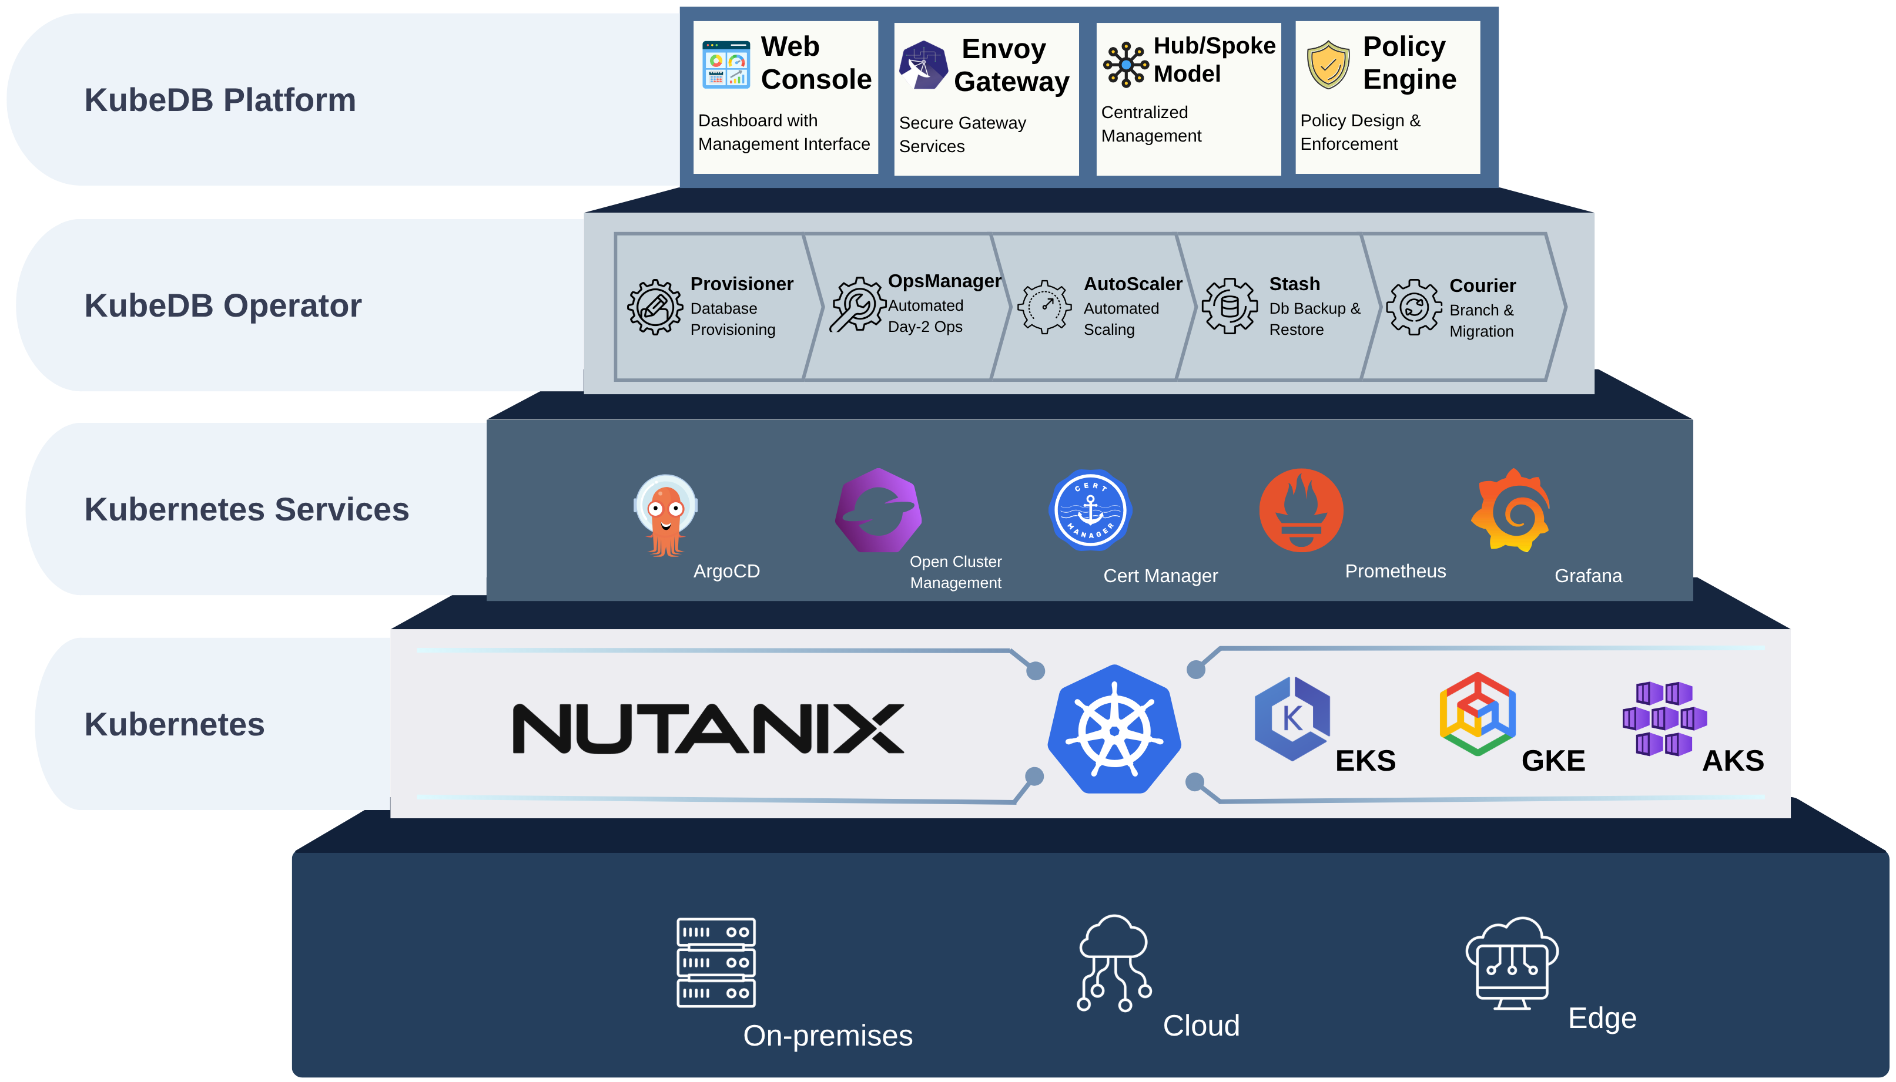The width and height of the screenshot is (1896, 1082).
Task: Click the Stash title text
Action: (1294, 284)
